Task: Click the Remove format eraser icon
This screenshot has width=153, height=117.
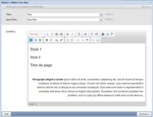Action: 85,34
